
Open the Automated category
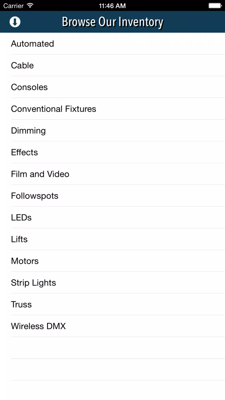coord(113,44)
